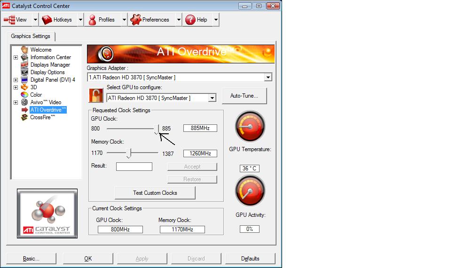Click the GPU Temperature gauge
449x268 pixels.
[x=250, y=126]
